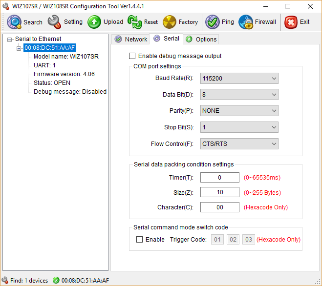Click the Exit toolbar label
The height and width of the screenshot is (286, 322).
304,22
